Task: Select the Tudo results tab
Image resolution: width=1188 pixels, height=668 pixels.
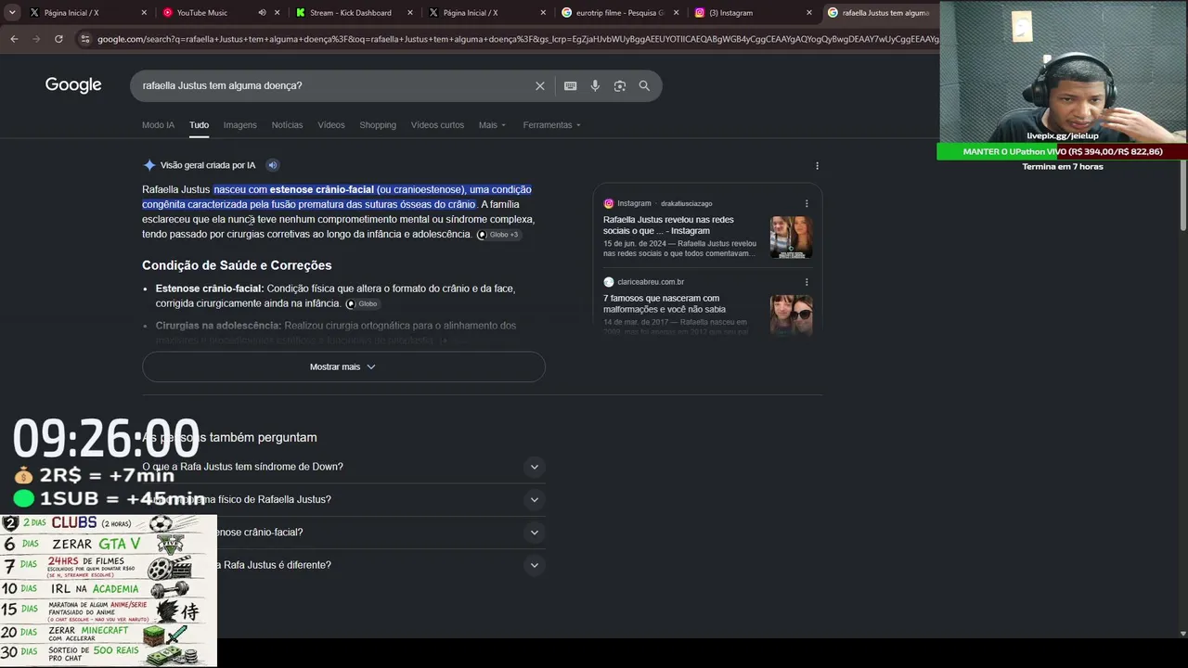Action: [x=199, y=125]
